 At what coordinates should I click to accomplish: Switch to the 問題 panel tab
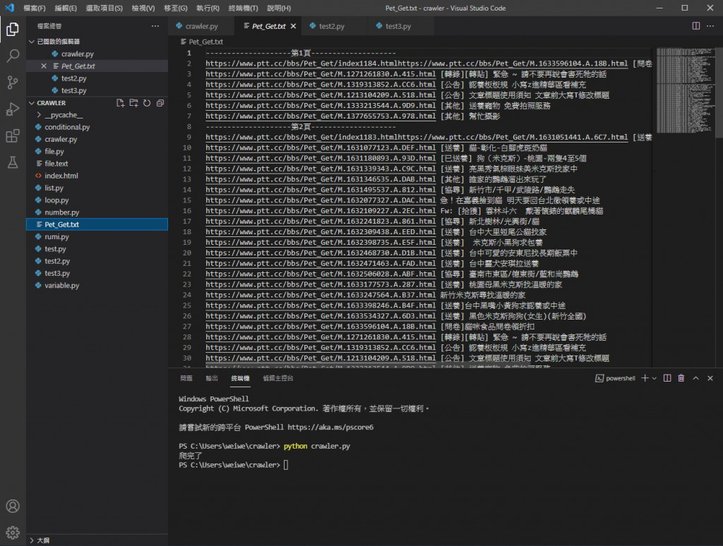coord(186,378)
